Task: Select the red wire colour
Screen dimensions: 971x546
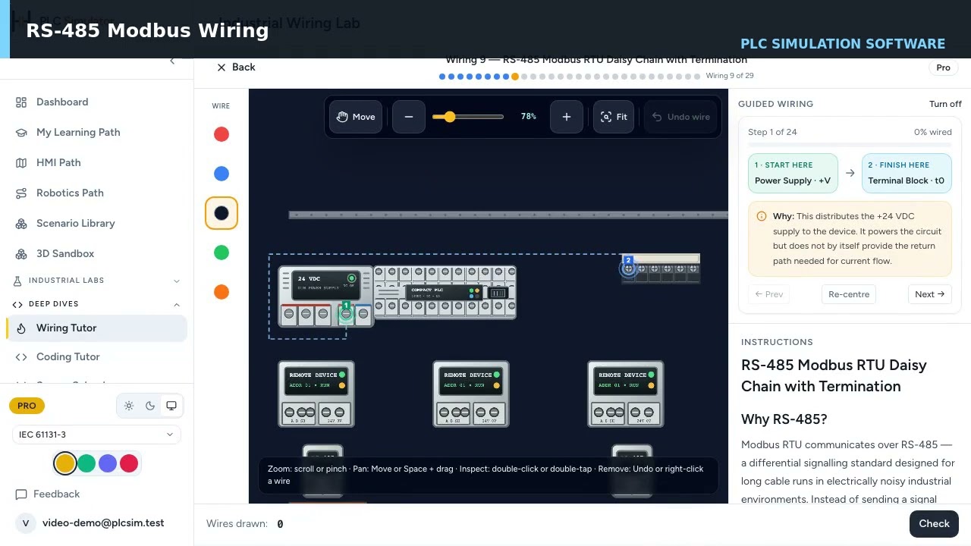Action: [x=222, y=134]
